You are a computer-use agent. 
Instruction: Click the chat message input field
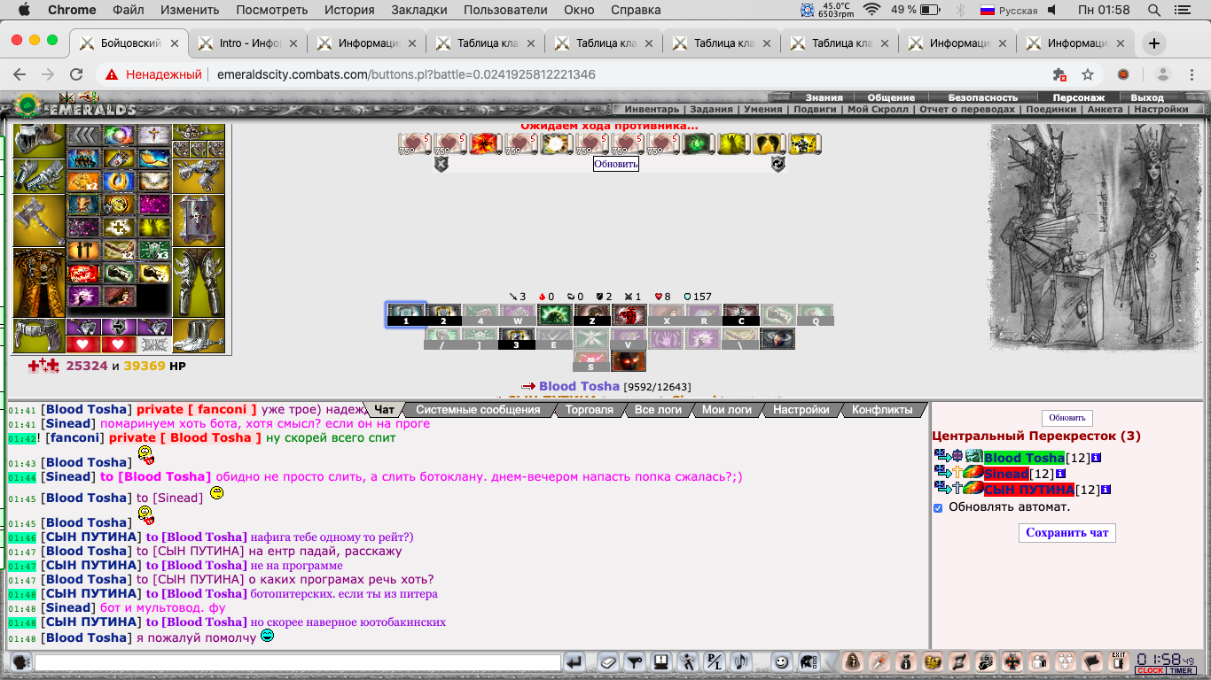pos(298,662)
